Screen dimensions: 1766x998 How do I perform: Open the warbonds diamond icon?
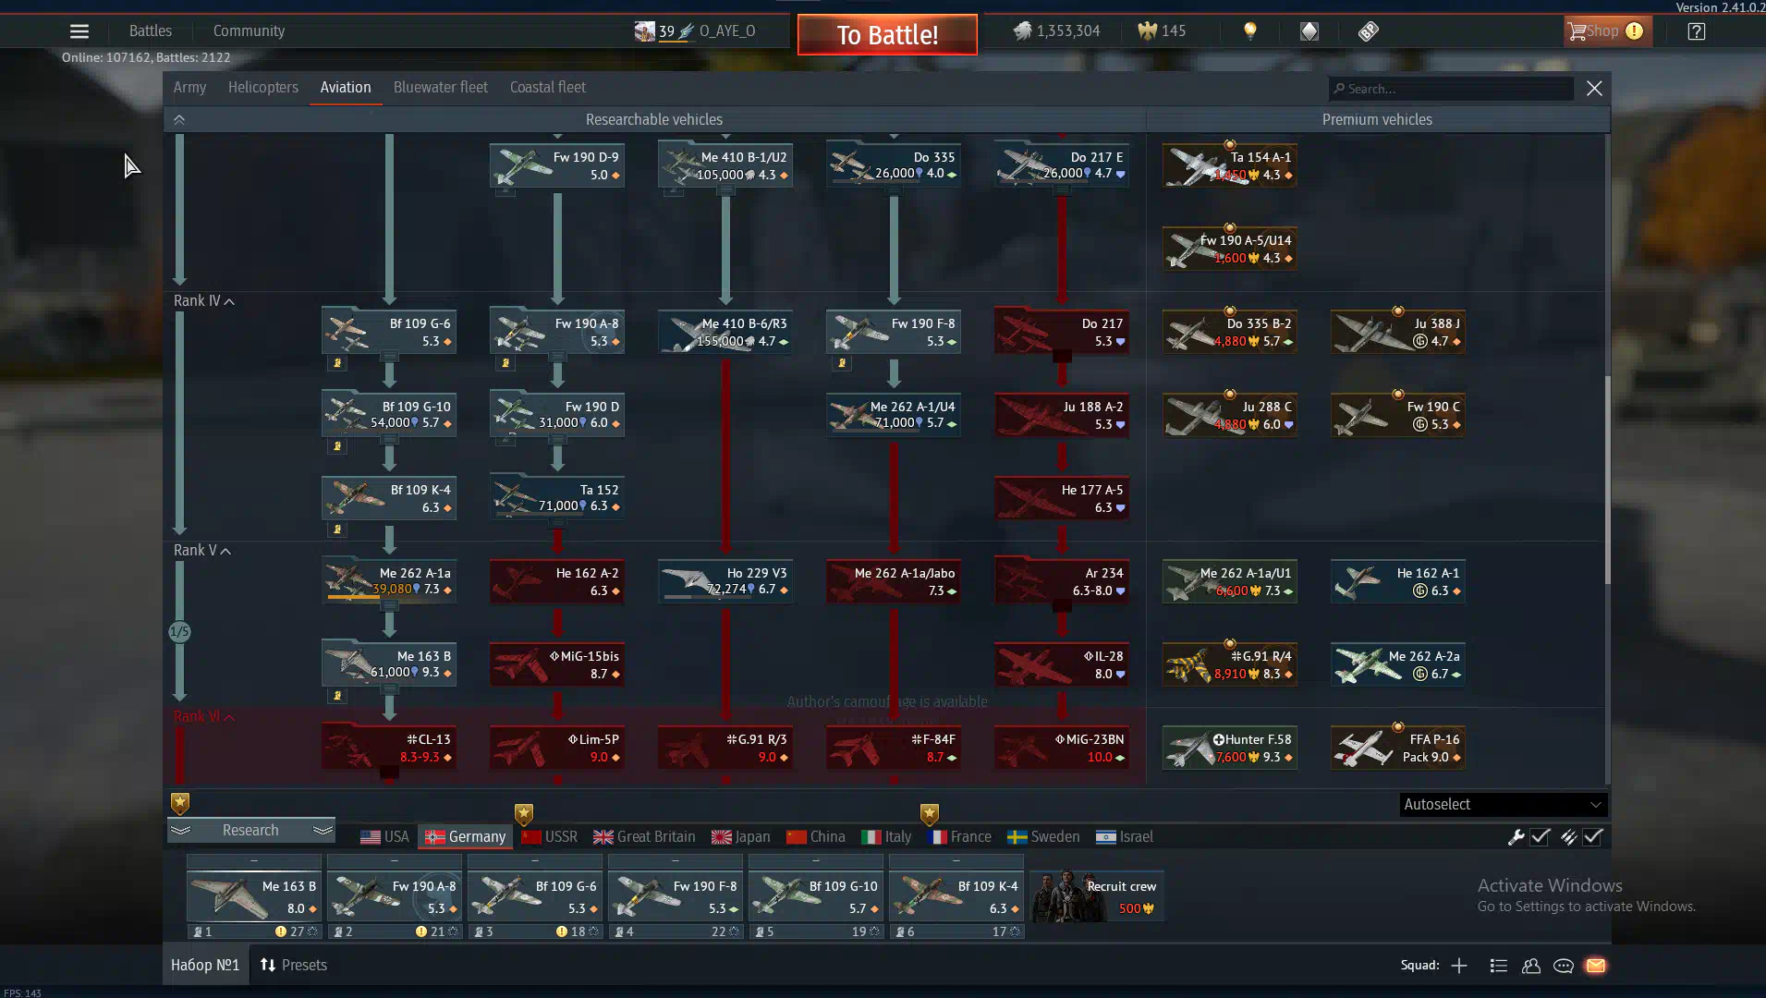click(1309, 31)
